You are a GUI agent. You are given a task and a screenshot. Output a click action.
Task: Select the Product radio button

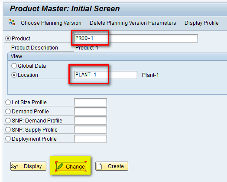(8, 39)
